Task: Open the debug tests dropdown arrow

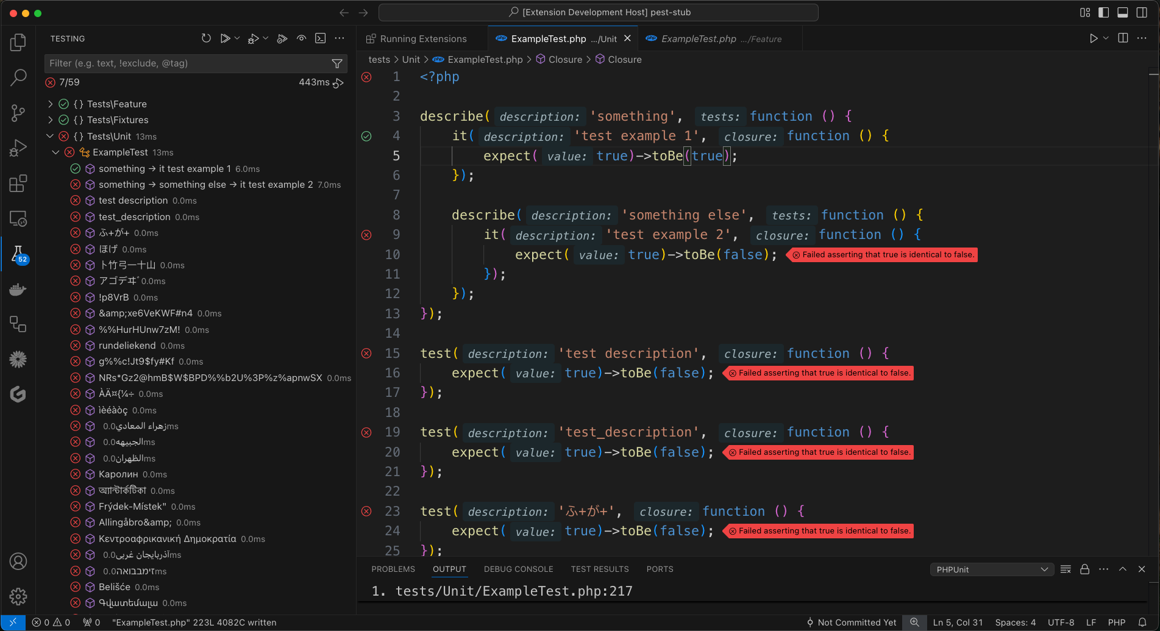Action: pos(266,38)
